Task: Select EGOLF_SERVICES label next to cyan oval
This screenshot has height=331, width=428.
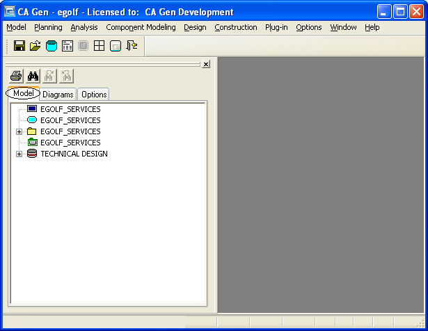Action: coord(70,120)
